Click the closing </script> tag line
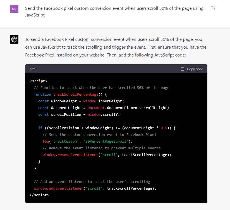This screenshot has height=210, width=230. [39, 195]
